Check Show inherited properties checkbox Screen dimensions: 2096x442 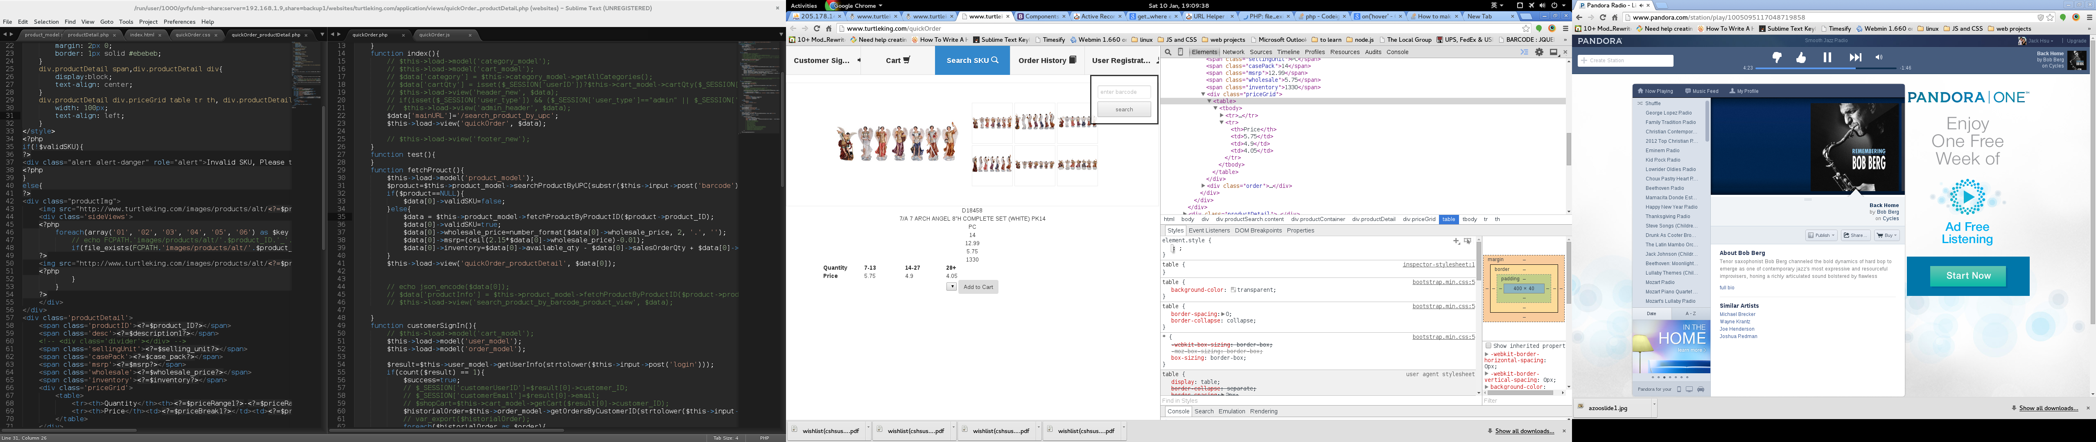pyautogui.click(x=1488, y=346)
